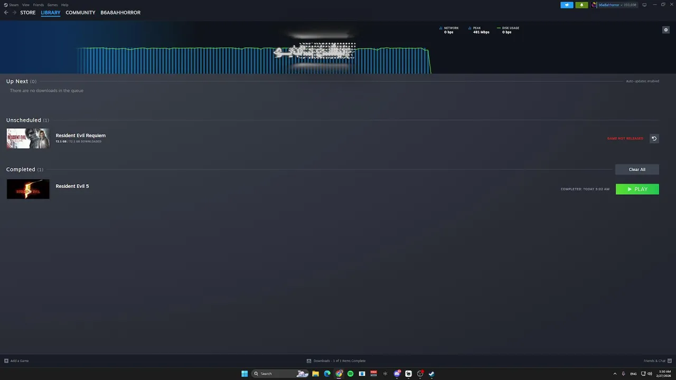Click the NETWORK 0 bps indicator
The width and height of the screenshot is (676, 380).
(449, 30)
